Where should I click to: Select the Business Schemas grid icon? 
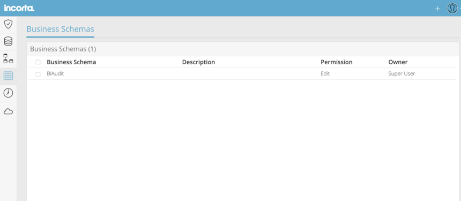click(x=8, y=76)
